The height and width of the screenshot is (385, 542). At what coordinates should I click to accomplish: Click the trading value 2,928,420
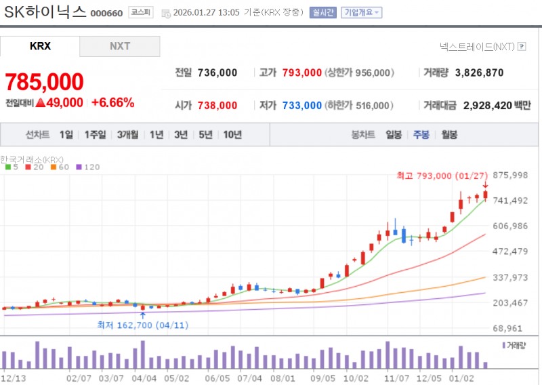[487, 106]
